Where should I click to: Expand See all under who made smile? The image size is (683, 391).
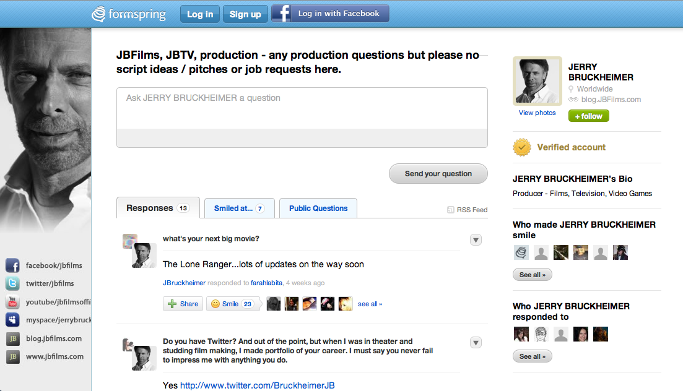(x=532, y=275)
